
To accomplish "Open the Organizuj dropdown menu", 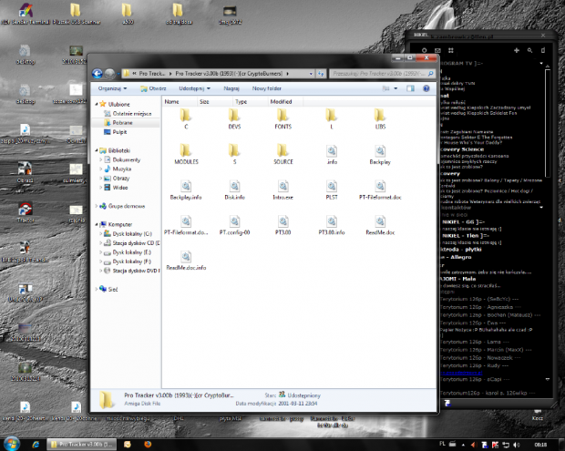I will coord(112,88).
